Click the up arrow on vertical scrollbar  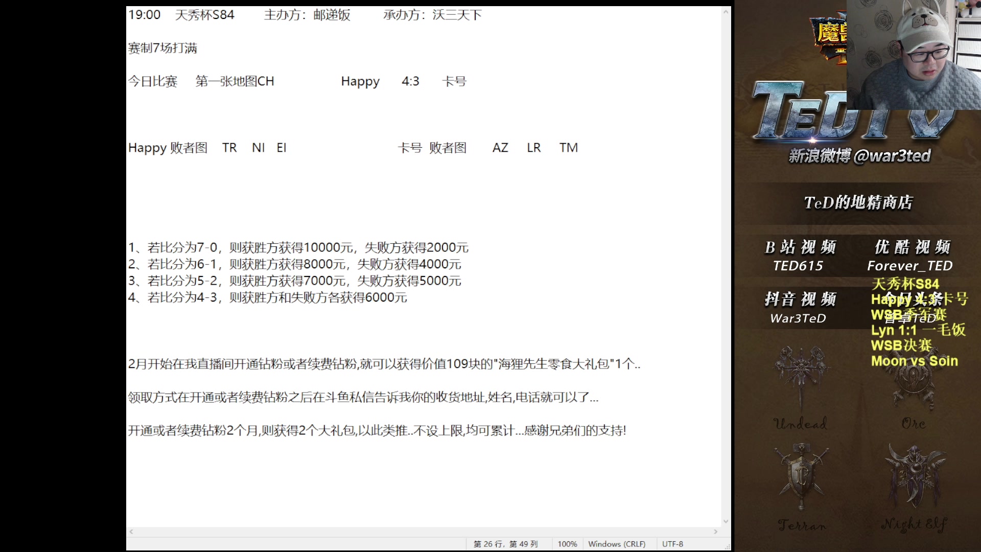[x=726, y=11]
